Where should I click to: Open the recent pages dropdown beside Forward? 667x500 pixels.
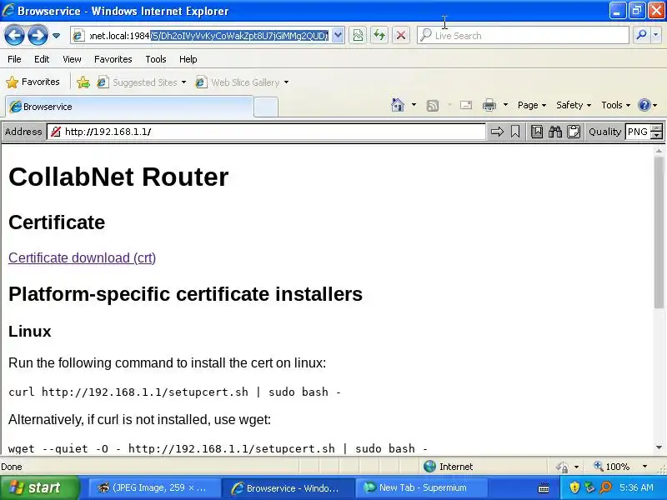coord(56,36)
